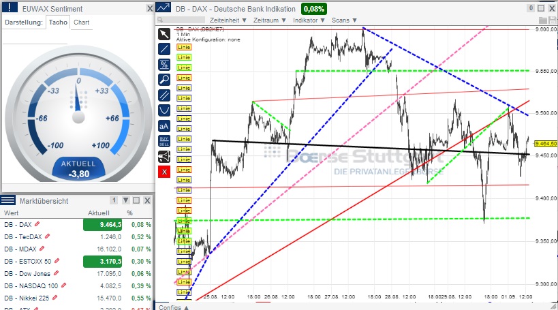558x310 pixels.
Task: Click the 1.246,0 value for TecDAX
Action: 110,236
